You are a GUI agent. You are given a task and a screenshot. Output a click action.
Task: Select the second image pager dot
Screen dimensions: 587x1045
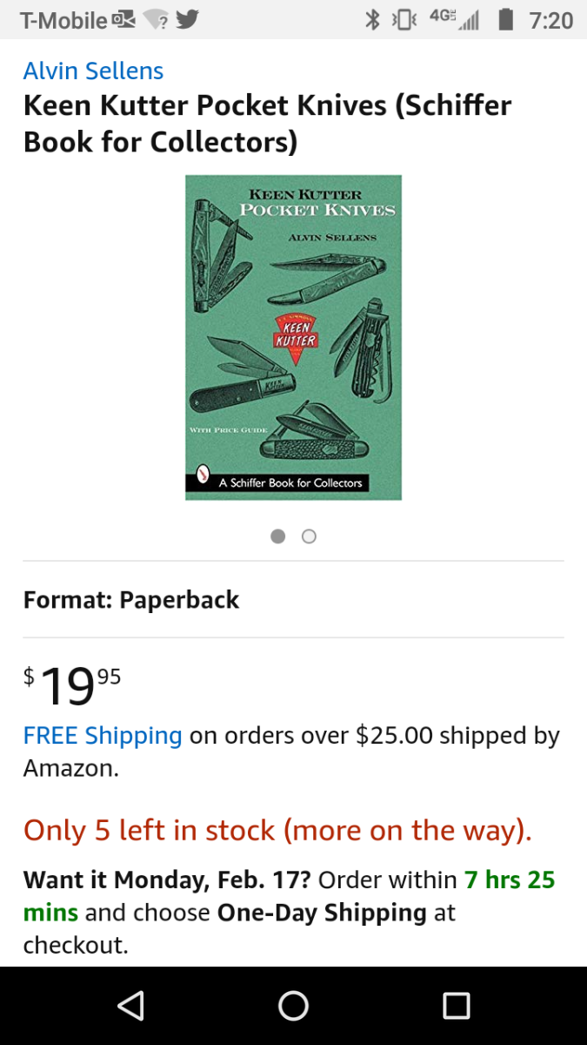pyautogui.click(x=309, y=536)
